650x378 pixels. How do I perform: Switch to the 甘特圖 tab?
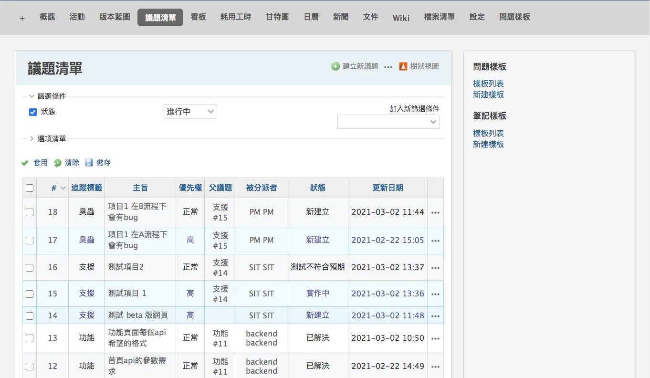coord(277,17)
